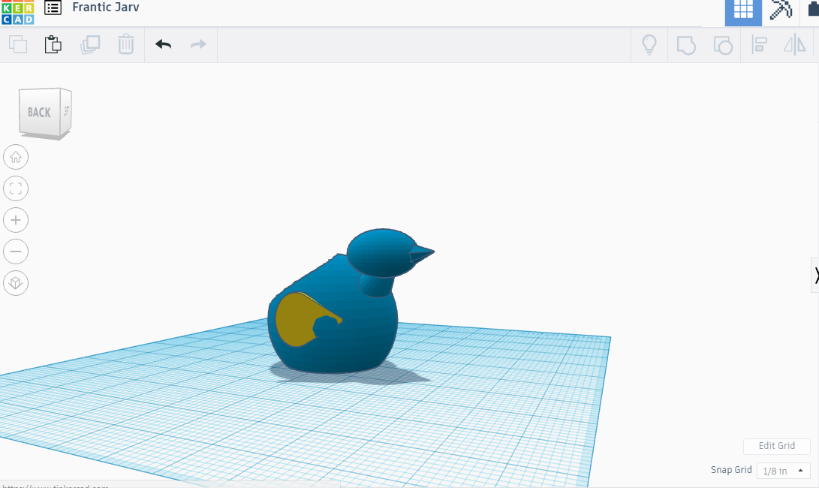This screenshot has height=488, width=819.
Task: Zoom out with the minus button
Action: pos(16,252)
